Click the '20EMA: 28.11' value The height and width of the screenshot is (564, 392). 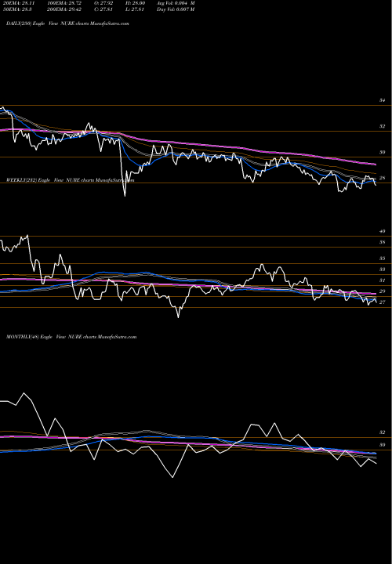[x=20, y=3]
